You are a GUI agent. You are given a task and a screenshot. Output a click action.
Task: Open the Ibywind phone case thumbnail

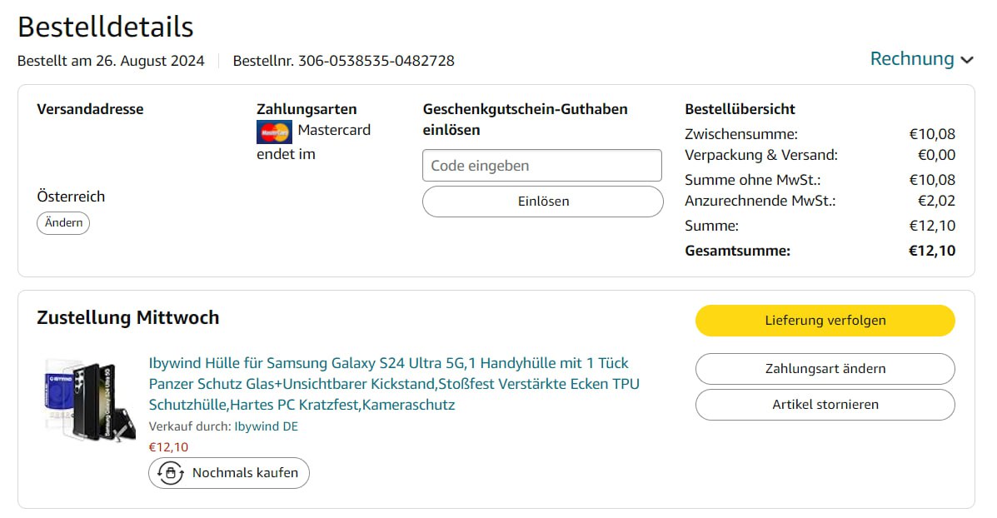click(82, 401)
